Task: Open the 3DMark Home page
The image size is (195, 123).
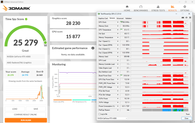Action: coord(127,8)
